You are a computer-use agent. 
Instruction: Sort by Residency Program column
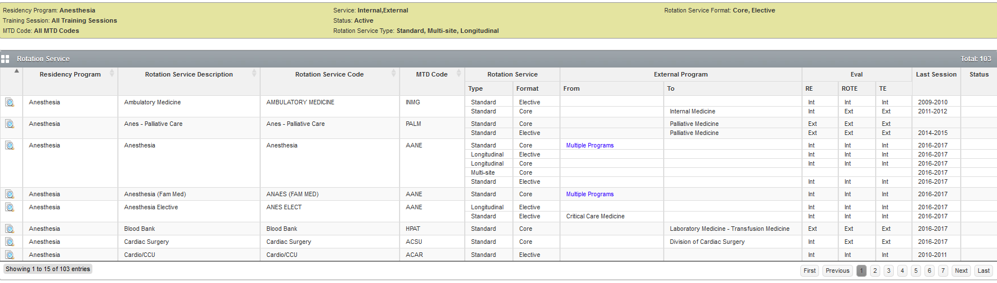[x=70, y=74]
